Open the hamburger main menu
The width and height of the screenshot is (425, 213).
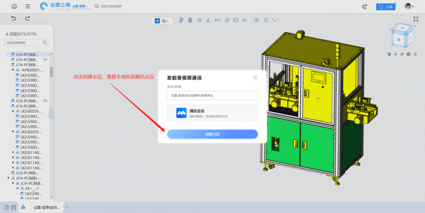coord(28,6)
